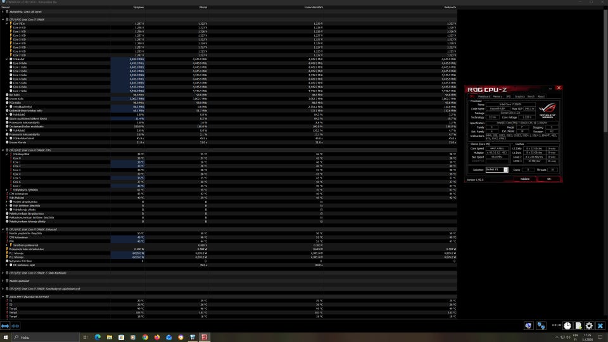This screenshot has width=608, height=342.
Task: Shrink sensor columns with the narrow arrows icon
Action: click(15, 326)
